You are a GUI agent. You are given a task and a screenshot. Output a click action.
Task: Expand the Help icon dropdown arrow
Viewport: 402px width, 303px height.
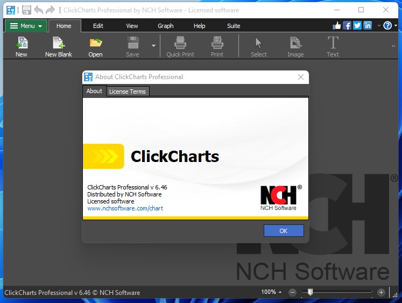[396, 26]
